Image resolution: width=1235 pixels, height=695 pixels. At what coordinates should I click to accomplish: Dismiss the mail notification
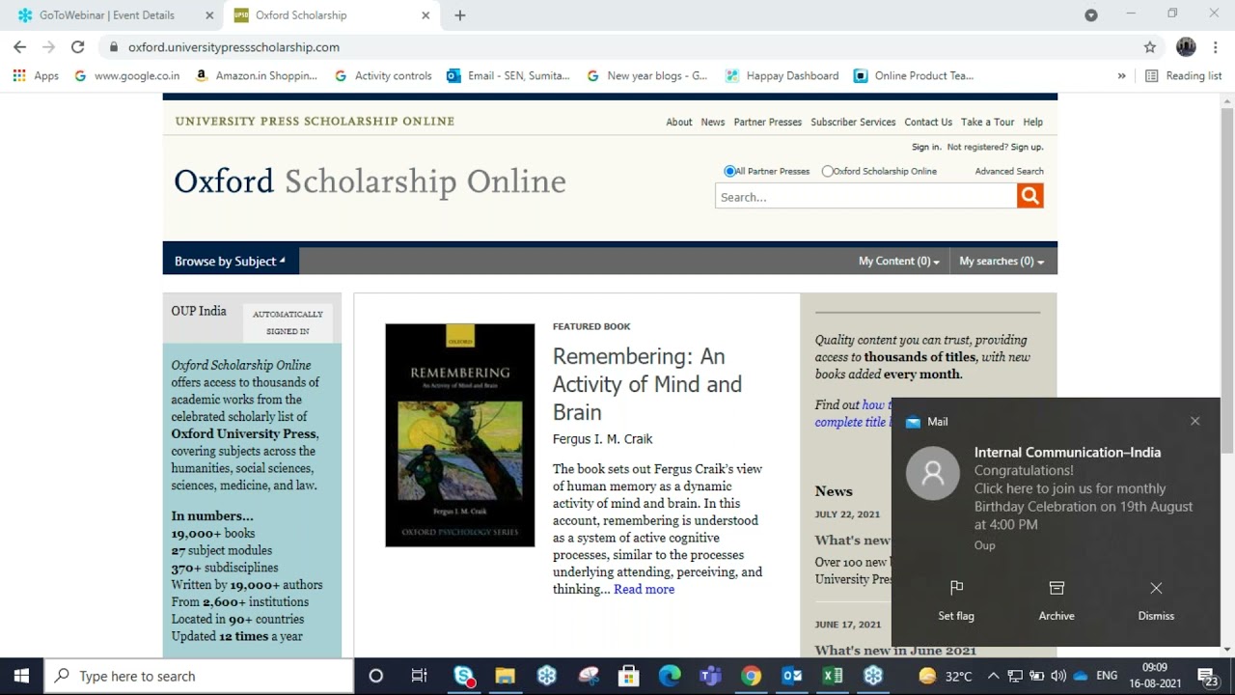[x=1156, y=600]
